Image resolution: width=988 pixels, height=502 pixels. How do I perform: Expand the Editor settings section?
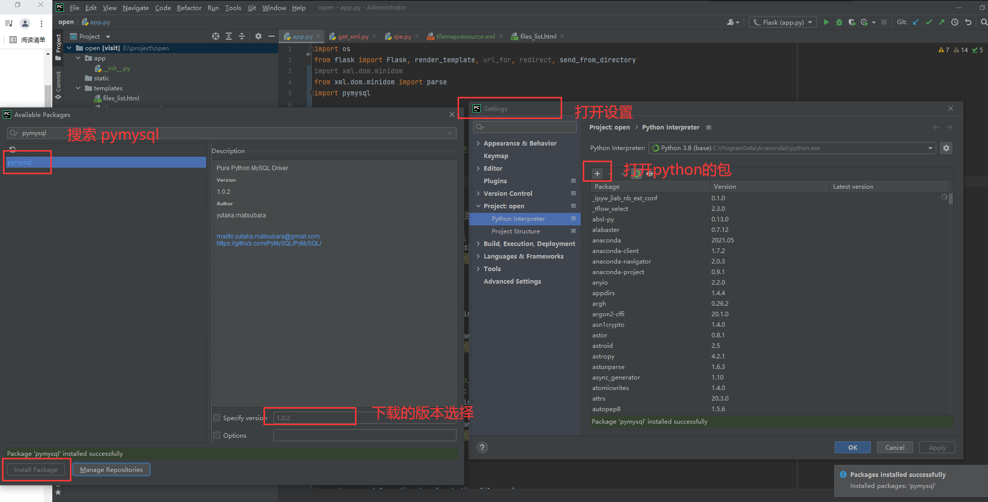tap(478, 168)
